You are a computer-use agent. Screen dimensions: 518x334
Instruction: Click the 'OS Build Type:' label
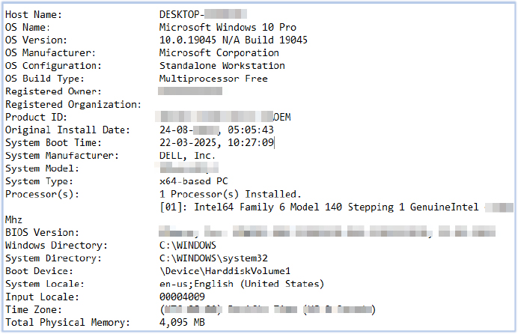click(45, 79)
